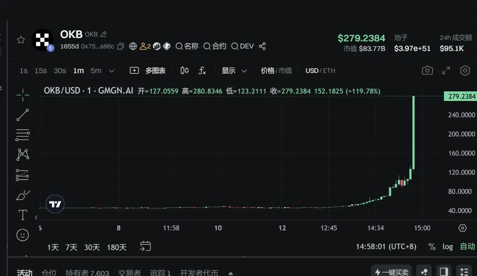
Task: Toggle the side panel layout icon
Action: (445, 272)
